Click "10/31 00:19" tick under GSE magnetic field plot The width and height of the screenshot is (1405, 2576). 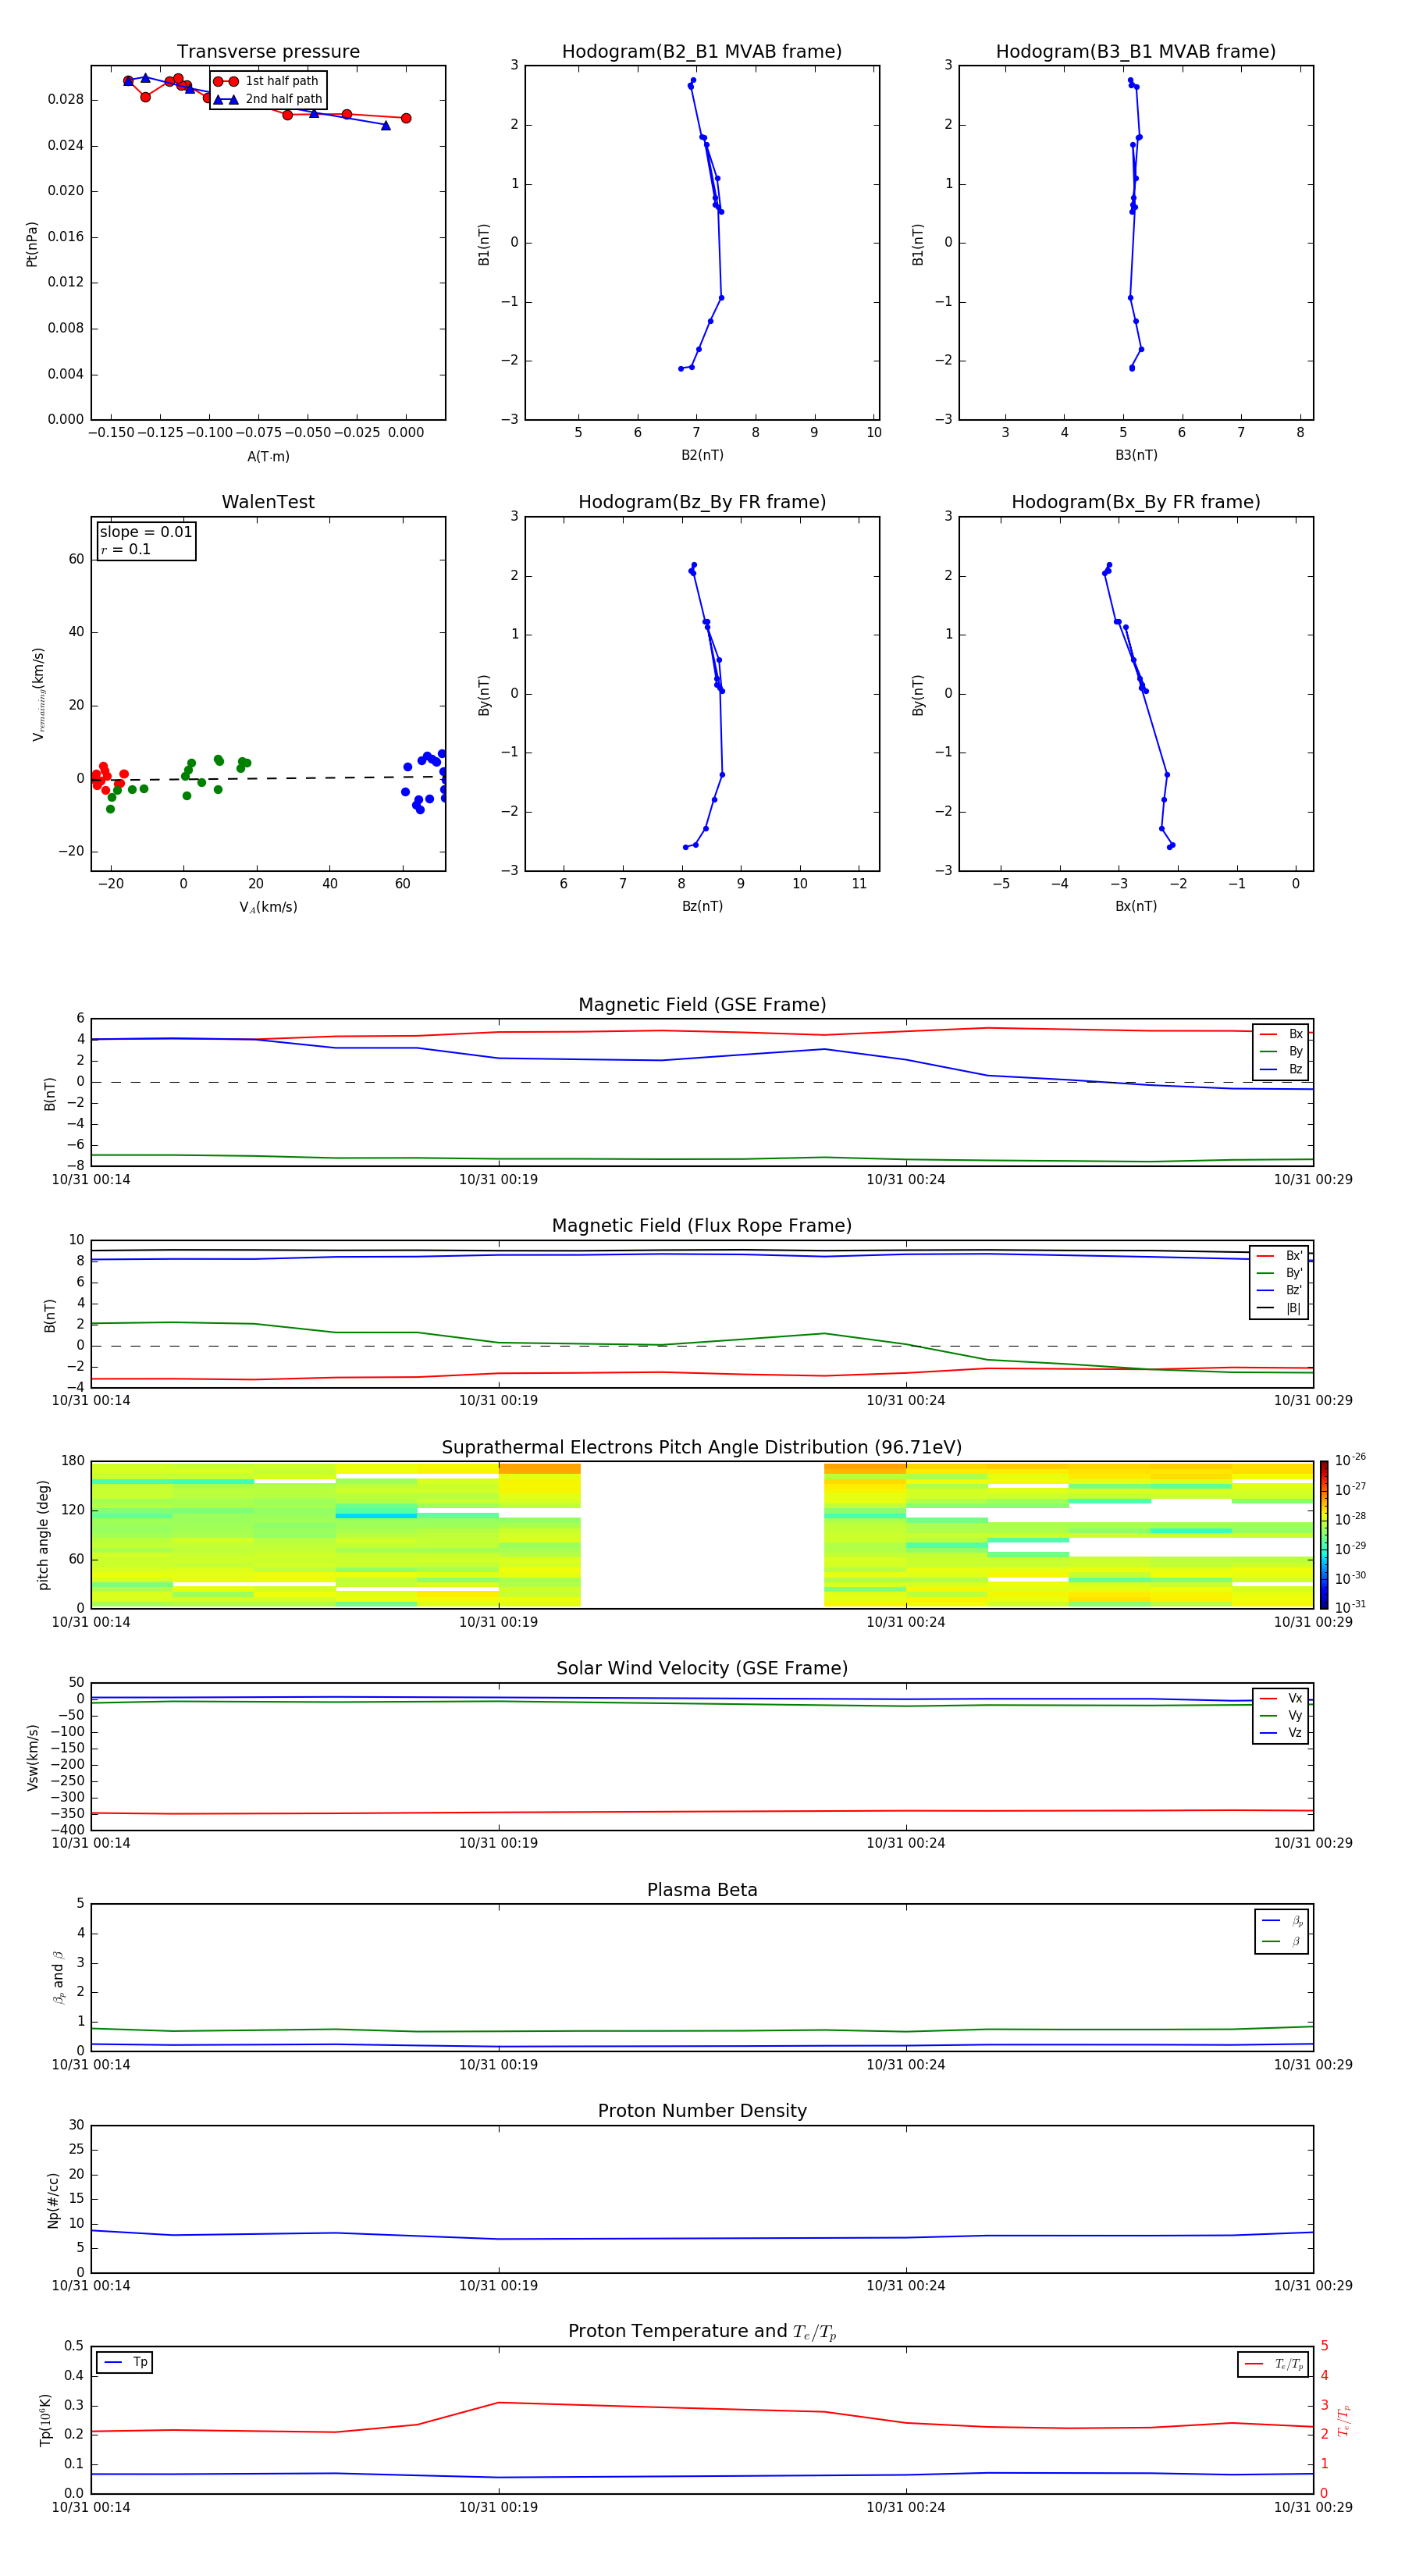click(498, 1179)
